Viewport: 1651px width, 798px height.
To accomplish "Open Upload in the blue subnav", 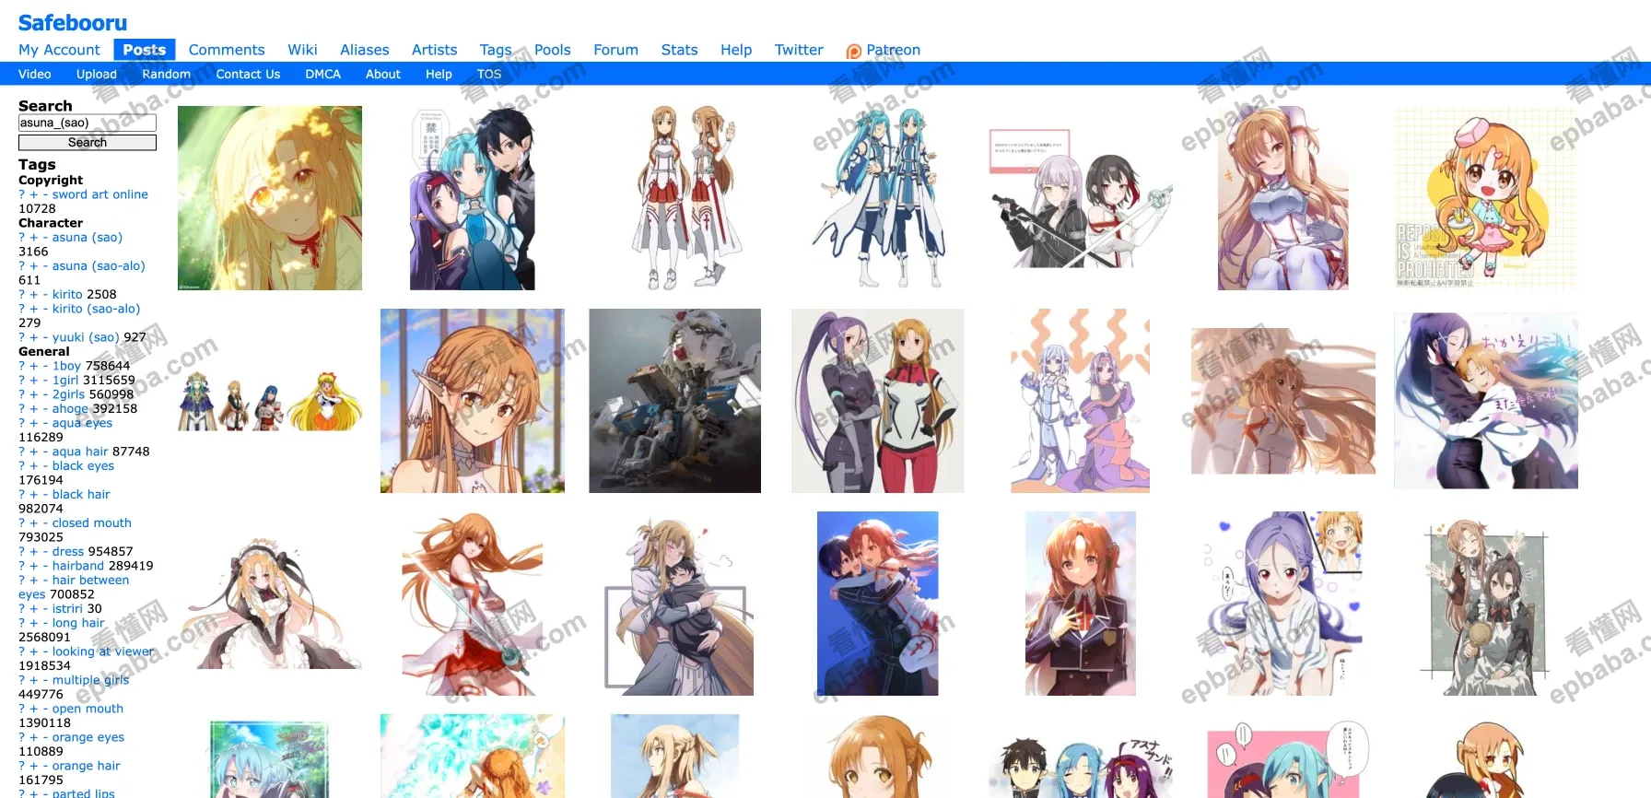I will (97, 74).
